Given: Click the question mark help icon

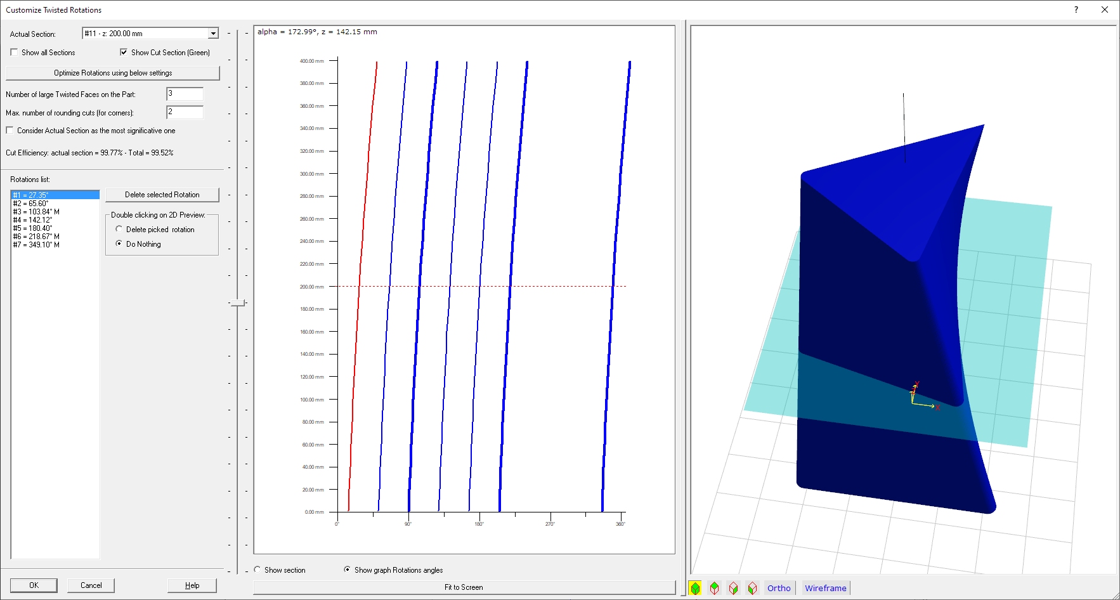Looking at the screenshot, I should [1076, 10].
